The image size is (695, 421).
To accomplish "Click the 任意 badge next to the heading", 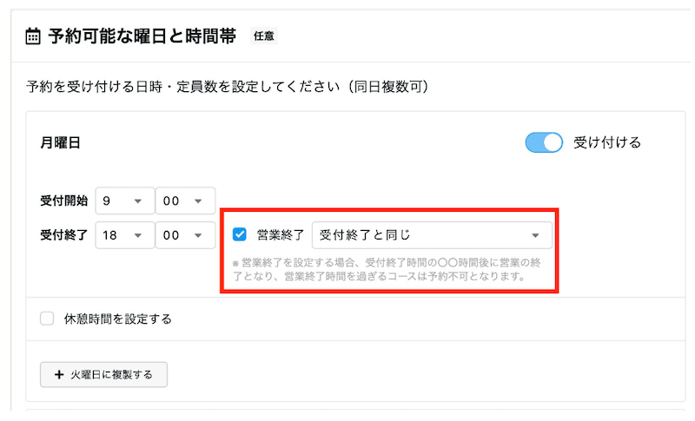I will point(263,36).
